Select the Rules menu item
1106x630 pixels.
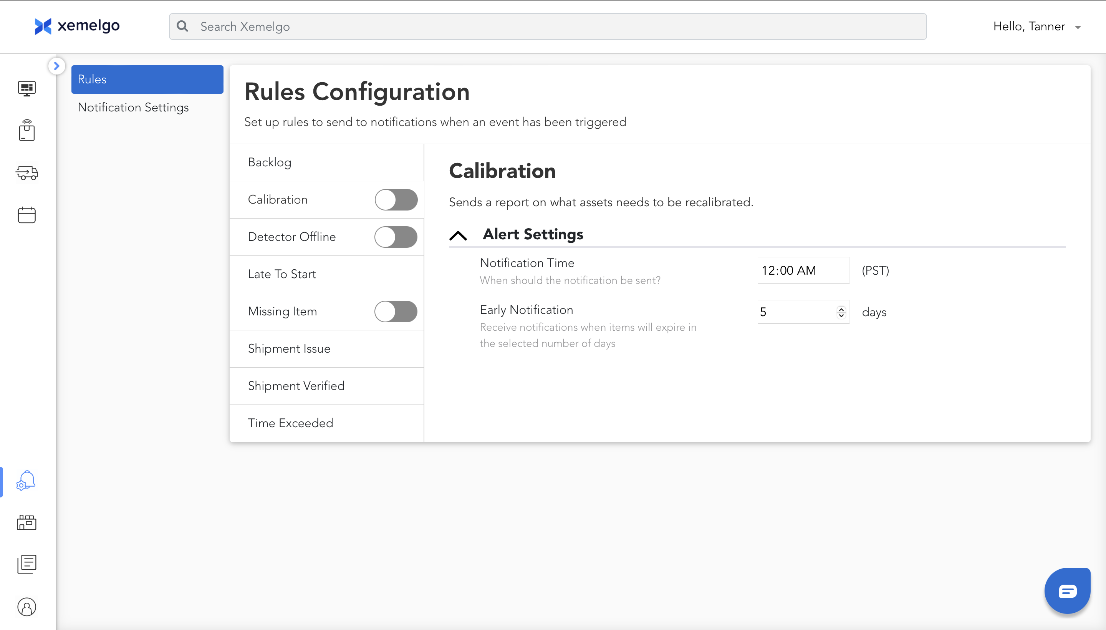pos(147,80)
